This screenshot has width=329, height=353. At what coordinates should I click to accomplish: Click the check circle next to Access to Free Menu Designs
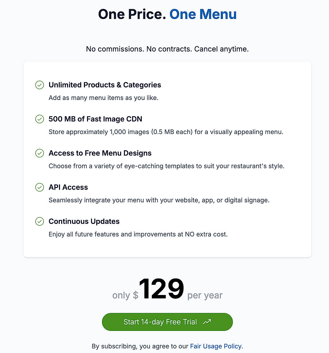point(40,153)
